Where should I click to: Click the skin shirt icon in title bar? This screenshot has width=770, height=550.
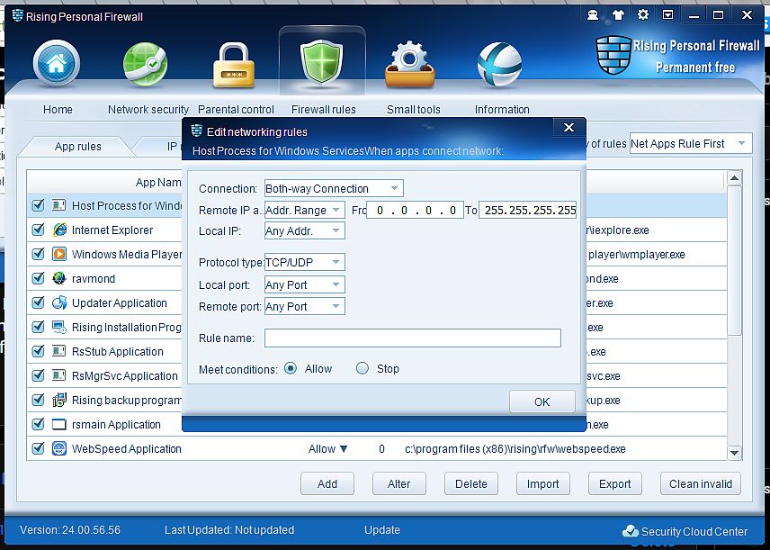[618, 15]
